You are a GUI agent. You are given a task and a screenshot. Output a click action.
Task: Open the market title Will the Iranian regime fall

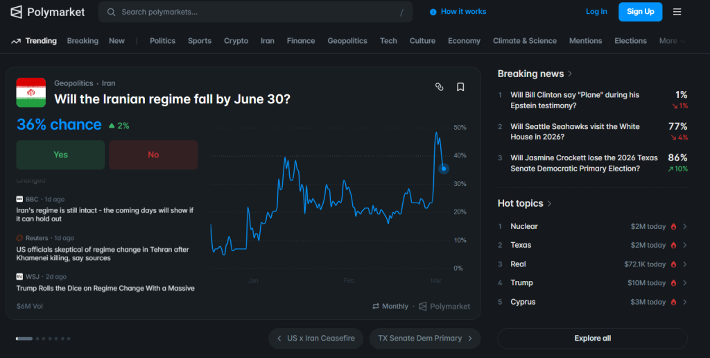click(x=172, y=99)
